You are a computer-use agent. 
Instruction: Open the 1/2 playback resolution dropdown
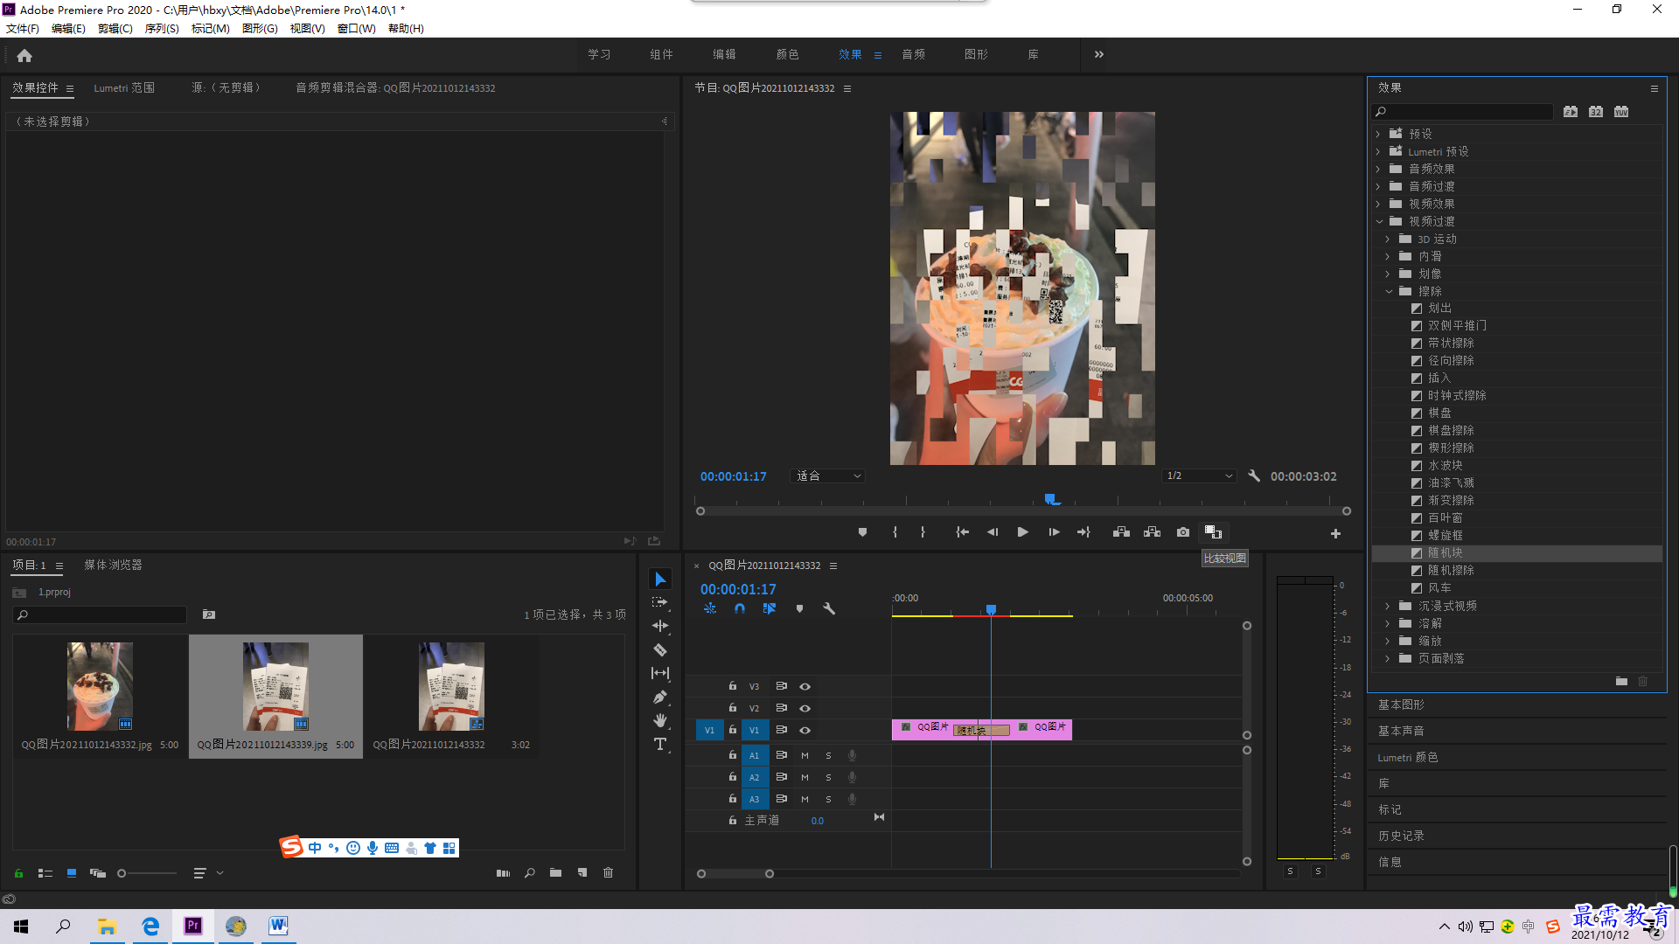coord(1199,475)
